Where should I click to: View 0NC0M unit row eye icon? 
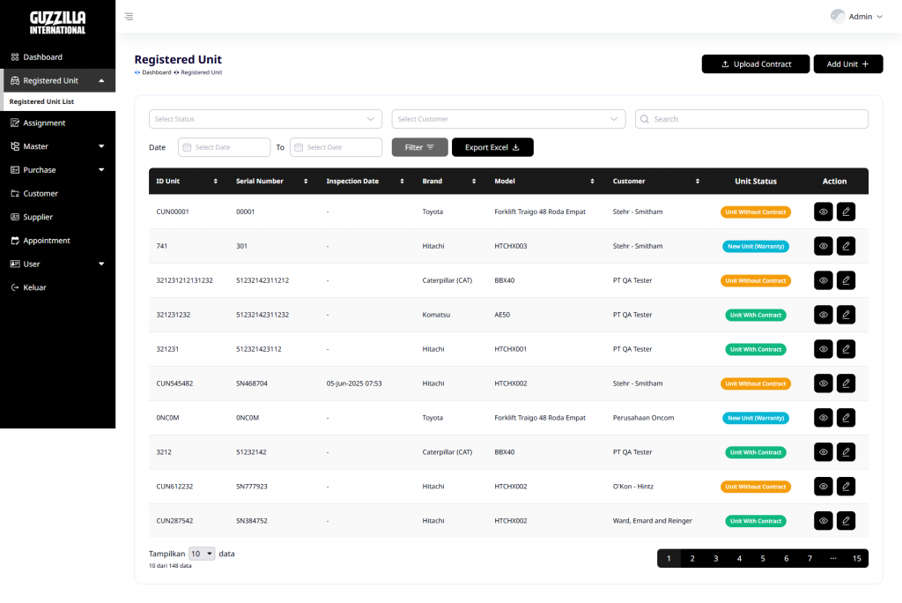824,418
